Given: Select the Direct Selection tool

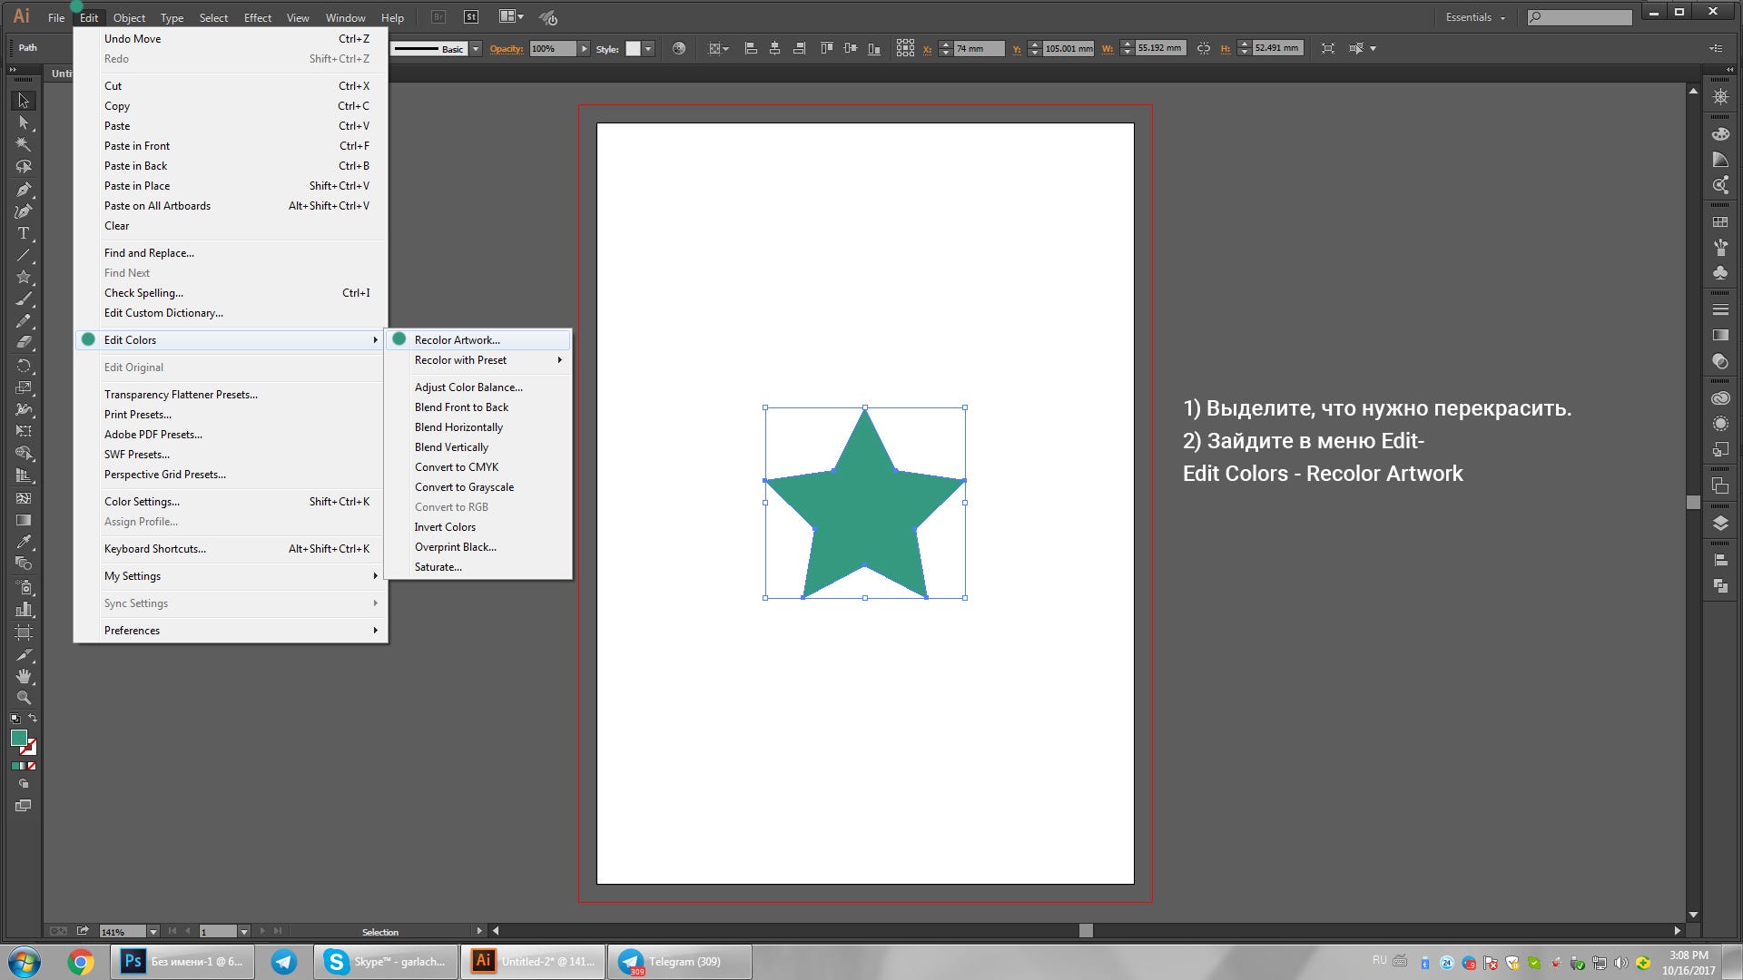Looking at the screenshot, I should pos(24,122).
